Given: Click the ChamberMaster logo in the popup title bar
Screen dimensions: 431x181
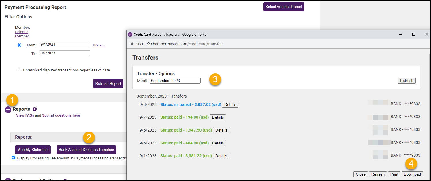Looking at the screenshot, I should (x=130, y=34).
